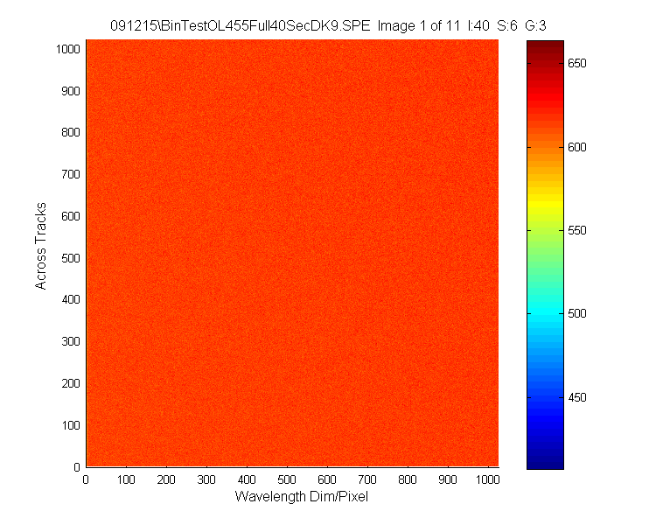
Task: Click the 'Wavelength Dim/Pixel' x-axis label
Action: (x=301, y=496)
